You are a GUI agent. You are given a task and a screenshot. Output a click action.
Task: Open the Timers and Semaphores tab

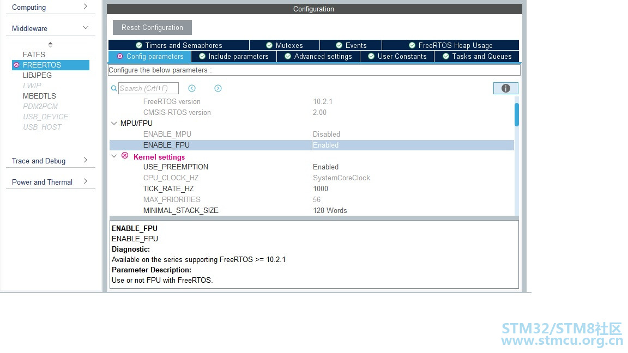click(x=179, y=45)
